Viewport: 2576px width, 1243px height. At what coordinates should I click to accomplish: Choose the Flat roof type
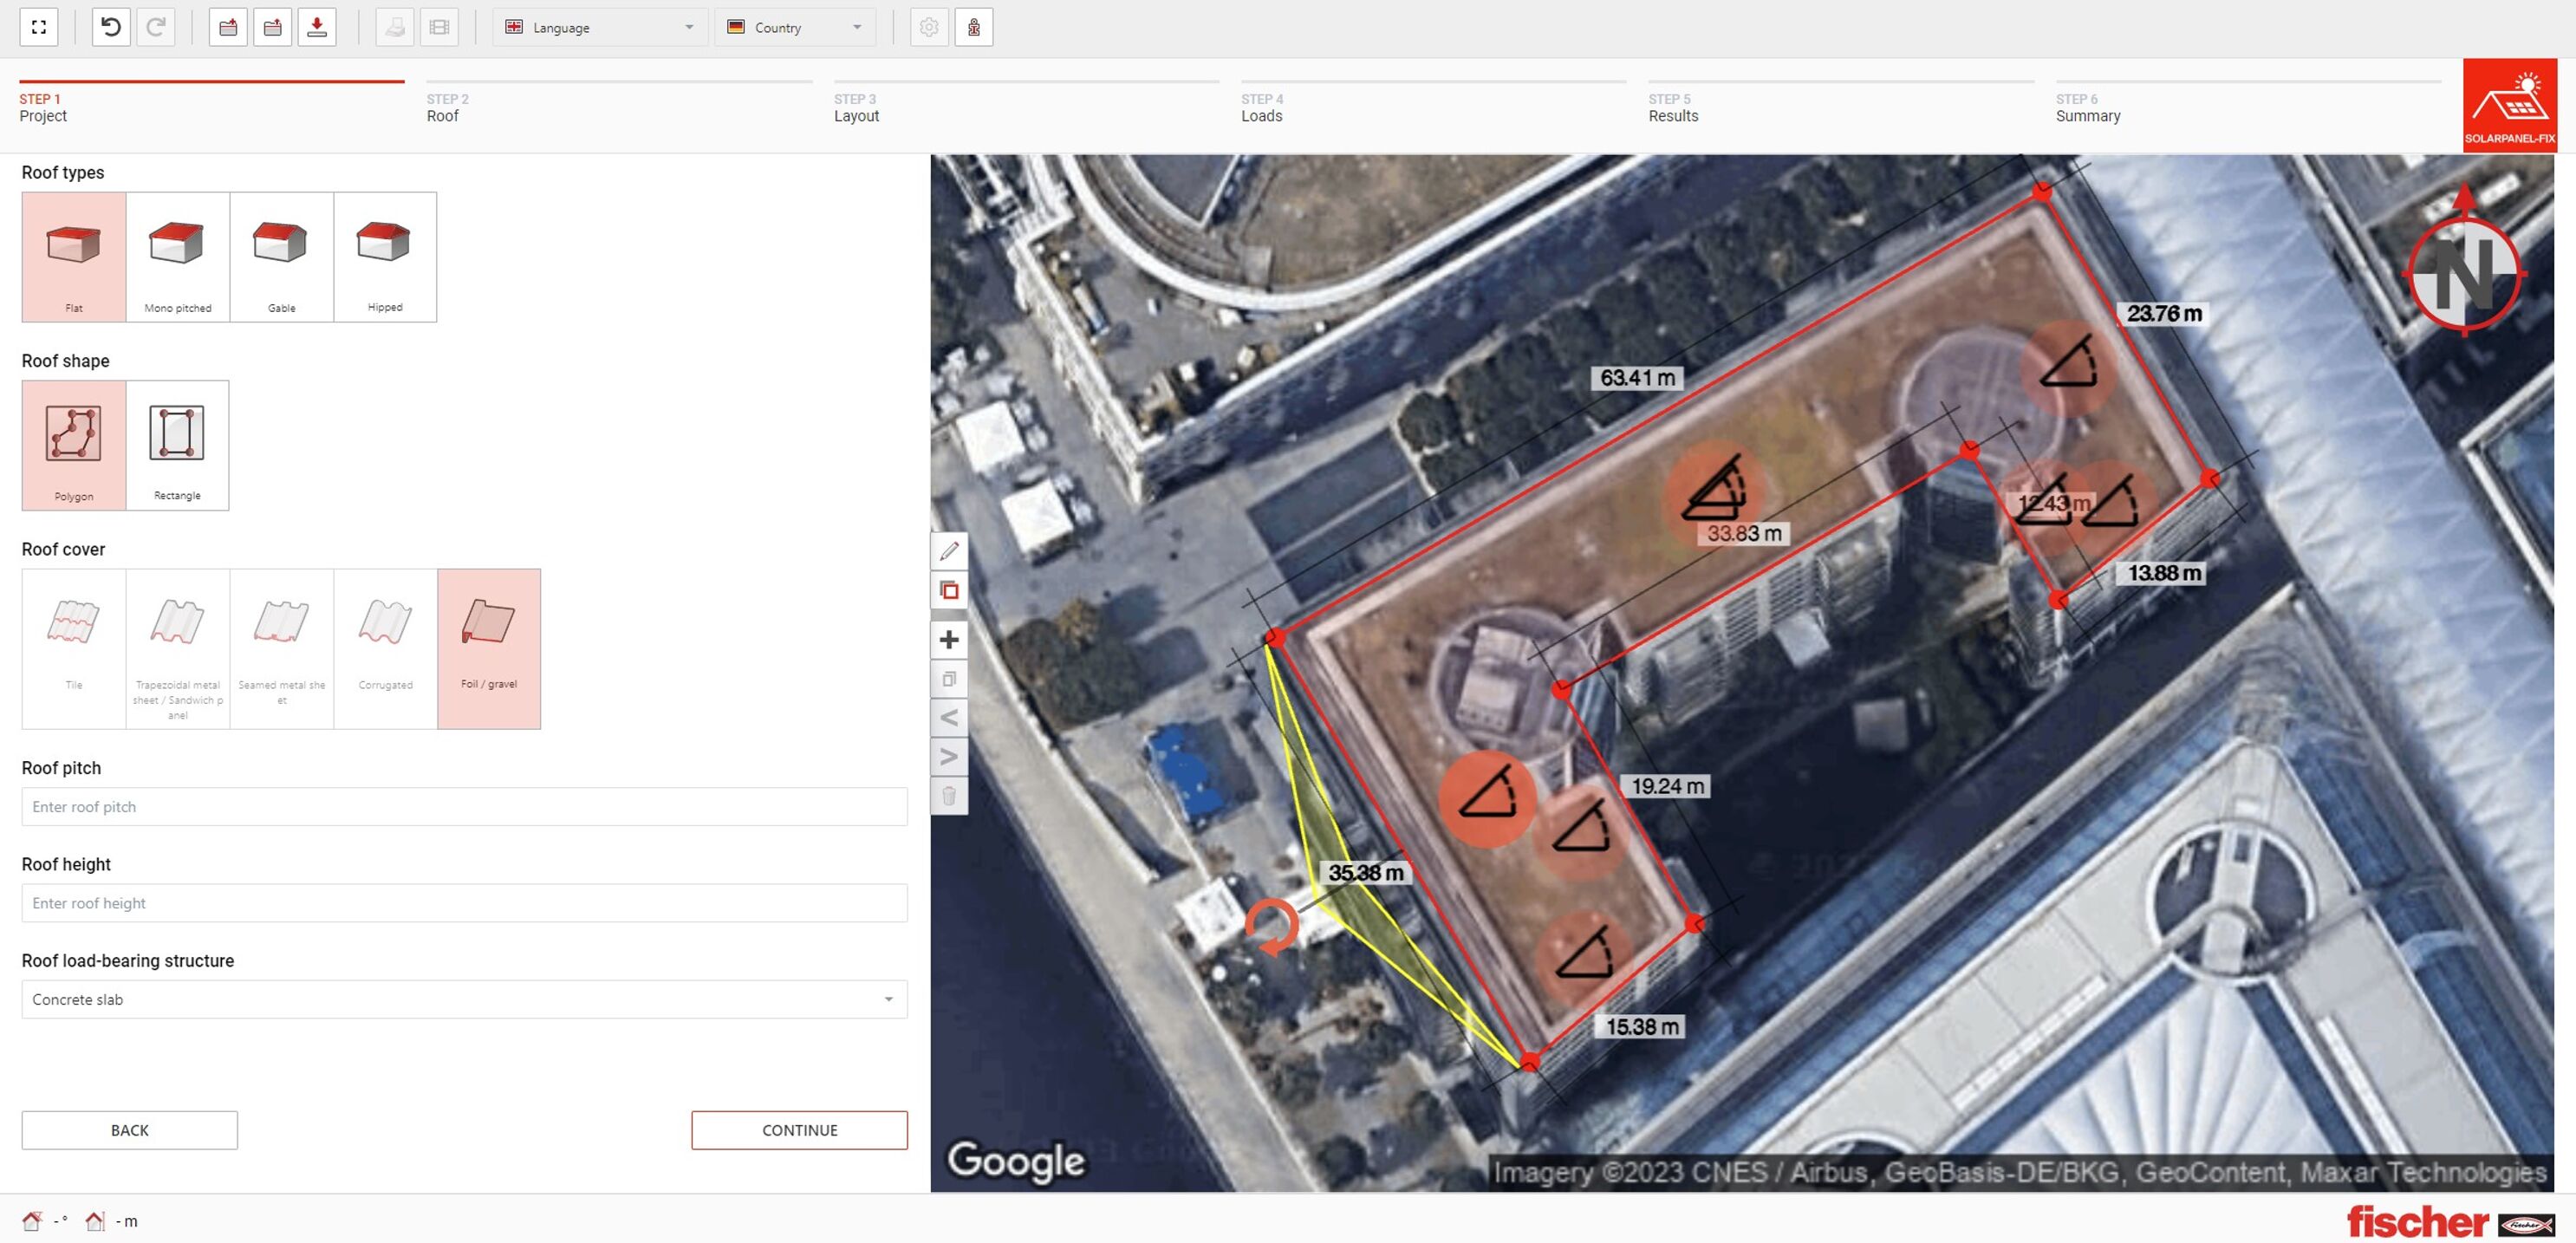click(x=74, y=257)
